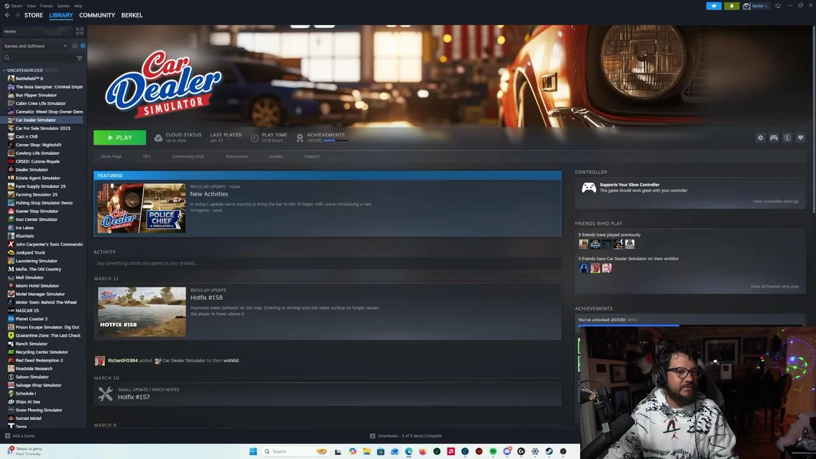Open the green notifications bell

pyautogui.click(x=731, y=6)
